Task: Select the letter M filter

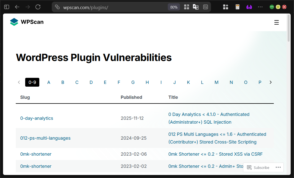Action: (x=216, y=82)
